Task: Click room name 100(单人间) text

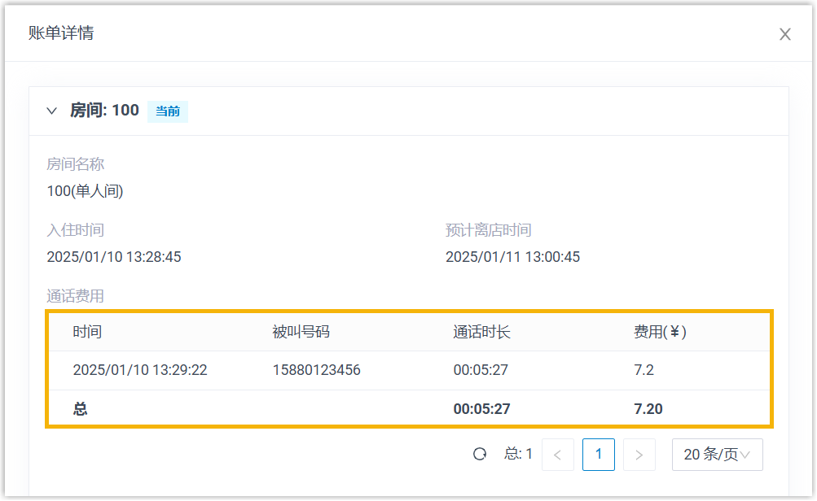Action: (85, 192)
